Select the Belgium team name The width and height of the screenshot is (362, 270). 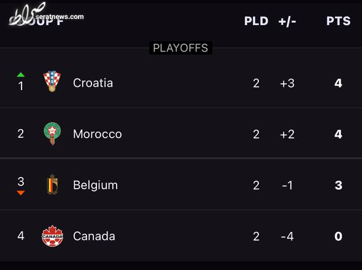[x=95, y=185]
